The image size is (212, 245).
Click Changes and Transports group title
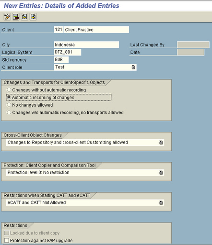[x=54, y=82]
